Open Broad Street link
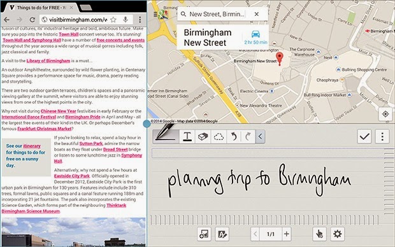 pos(115,150)
